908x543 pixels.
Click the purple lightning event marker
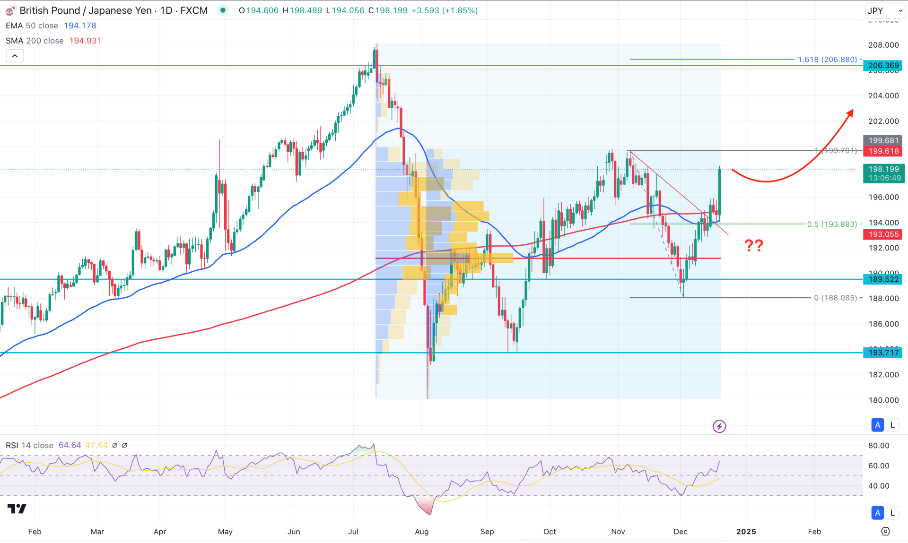719,426
